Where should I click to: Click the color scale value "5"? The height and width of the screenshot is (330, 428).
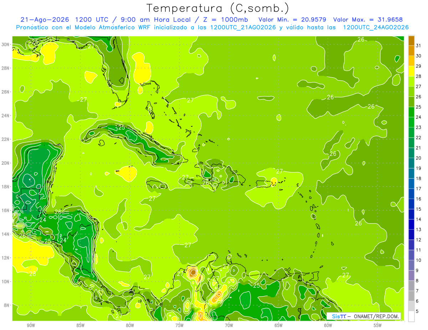tap(418, 311)
